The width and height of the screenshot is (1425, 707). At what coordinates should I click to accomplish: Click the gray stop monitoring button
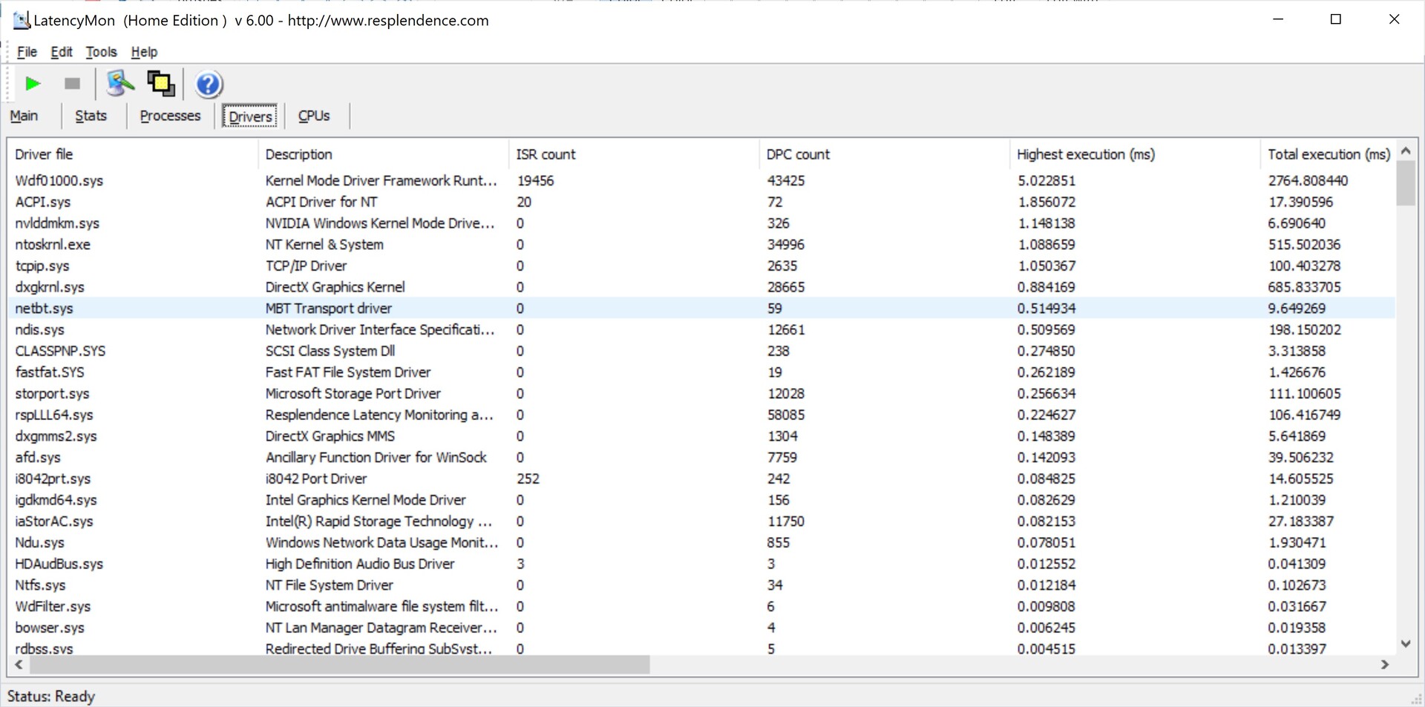tap(72, 84)
